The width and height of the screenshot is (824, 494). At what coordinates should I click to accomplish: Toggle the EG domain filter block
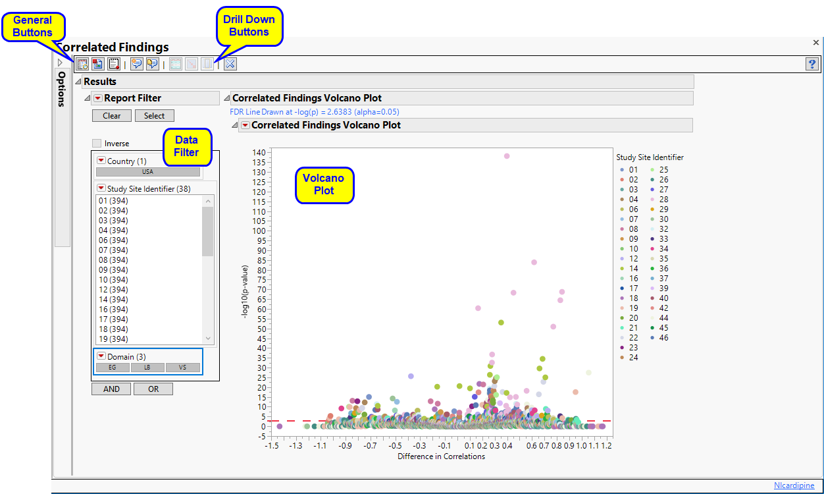coord(113,368)
